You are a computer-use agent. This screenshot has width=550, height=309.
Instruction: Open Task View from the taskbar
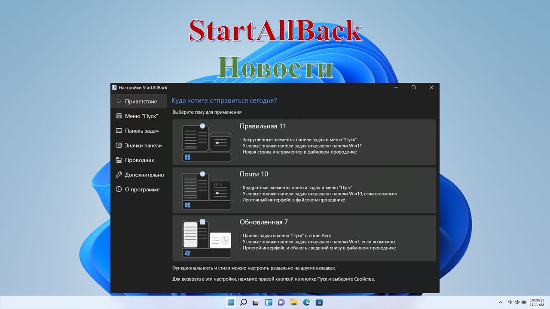pyautogui.click(x=256, y=302)
